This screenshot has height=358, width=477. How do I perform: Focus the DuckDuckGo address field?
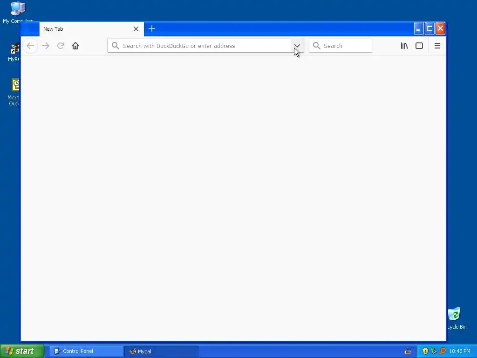click(x=205, y=46)
